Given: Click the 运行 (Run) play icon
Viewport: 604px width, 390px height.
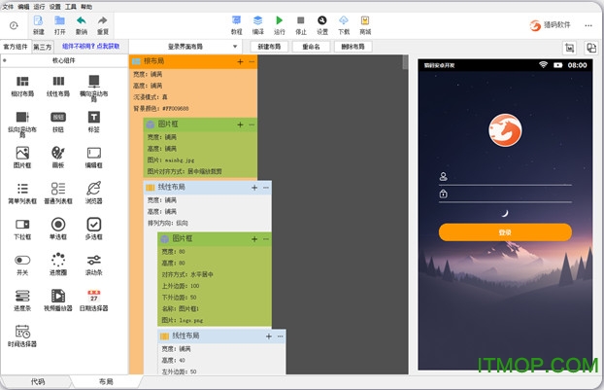Looking at the screenshot, I should (280, 20).
